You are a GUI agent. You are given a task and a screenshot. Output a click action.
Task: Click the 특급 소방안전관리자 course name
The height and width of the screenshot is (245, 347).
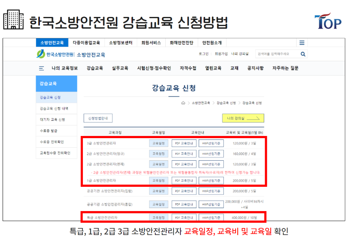pos(102,218)
